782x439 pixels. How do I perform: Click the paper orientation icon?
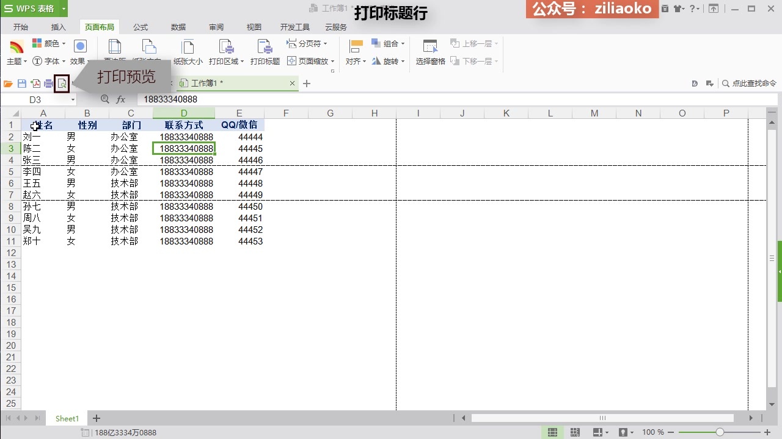[148, 46]
